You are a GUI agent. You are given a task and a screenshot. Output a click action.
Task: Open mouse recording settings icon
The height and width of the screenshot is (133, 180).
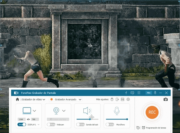(x=112, y=99)
